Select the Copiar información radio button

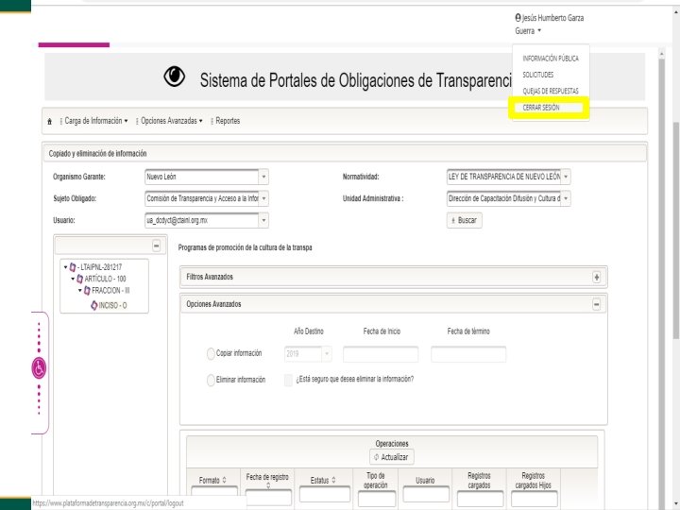click(211, 353)
